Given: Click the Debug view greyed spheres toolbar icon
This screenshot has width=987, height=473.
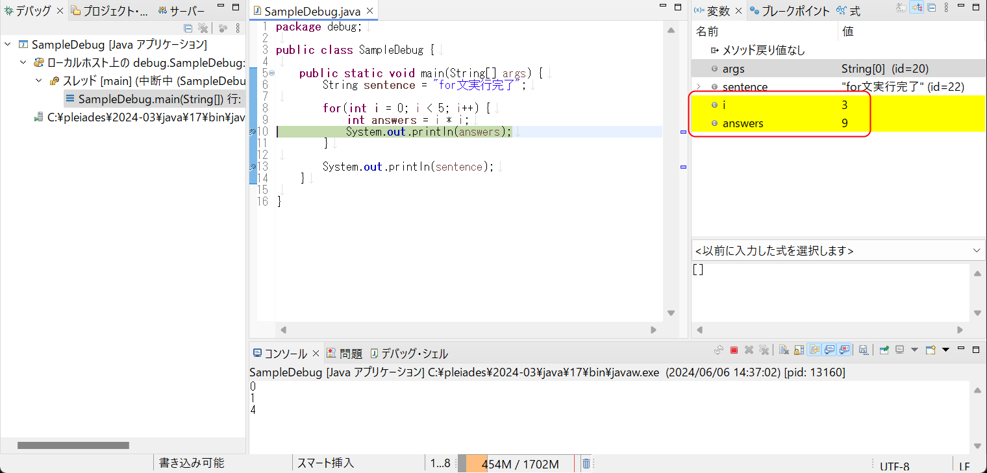Looking at the screenshot, I should pos(223,28).
